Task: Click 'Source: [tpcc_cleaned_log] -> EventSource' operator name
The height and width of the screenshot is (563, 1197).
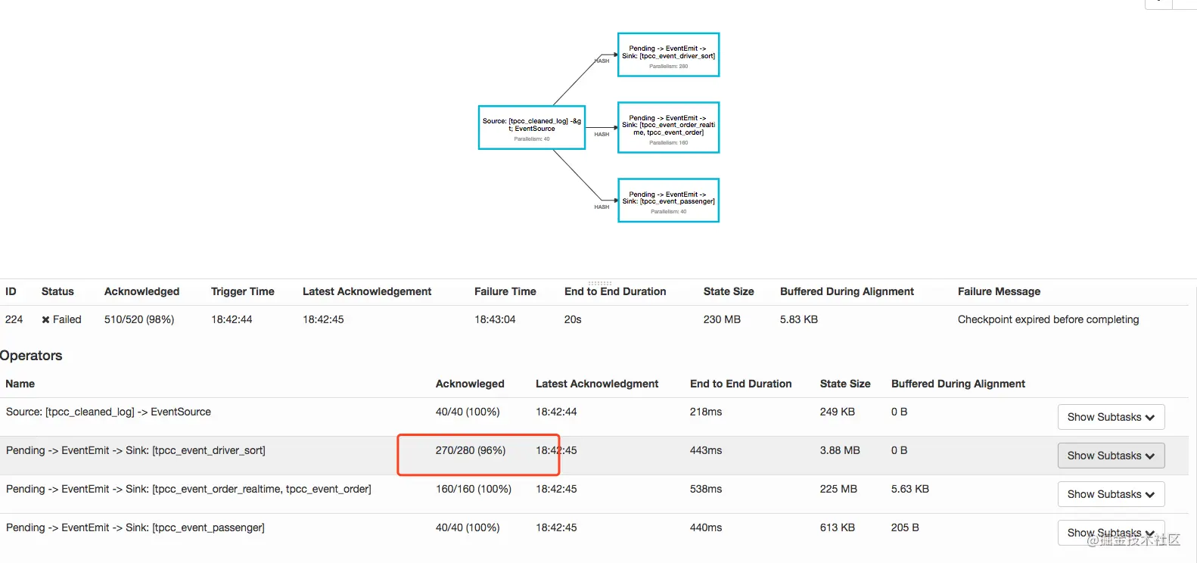Action: pos(108,412)
